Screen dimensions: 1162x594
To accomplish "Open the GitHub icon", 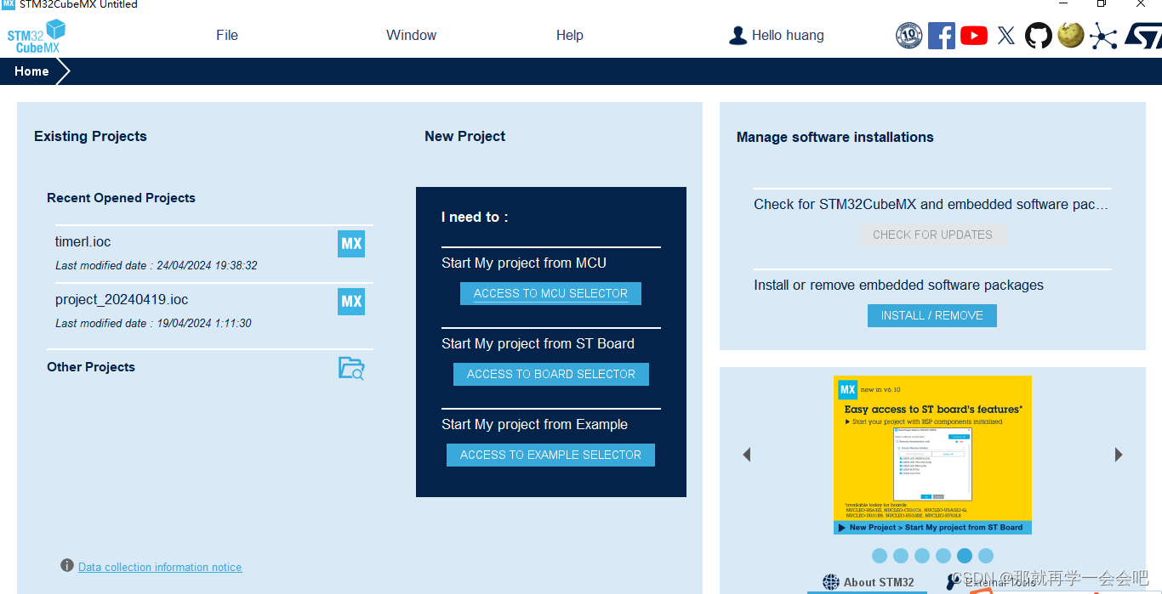I will (x=1039, y=36).
